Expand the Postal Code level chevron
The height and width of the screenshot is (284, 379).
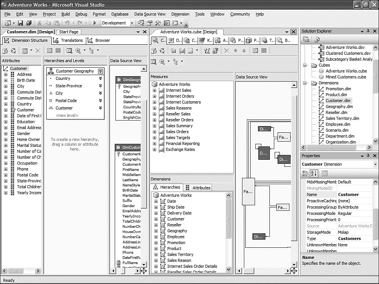100,101
